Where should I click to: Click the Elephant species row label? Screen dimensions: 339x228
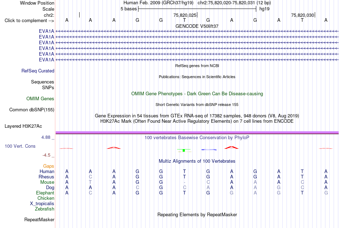click(x=45, y=193)
